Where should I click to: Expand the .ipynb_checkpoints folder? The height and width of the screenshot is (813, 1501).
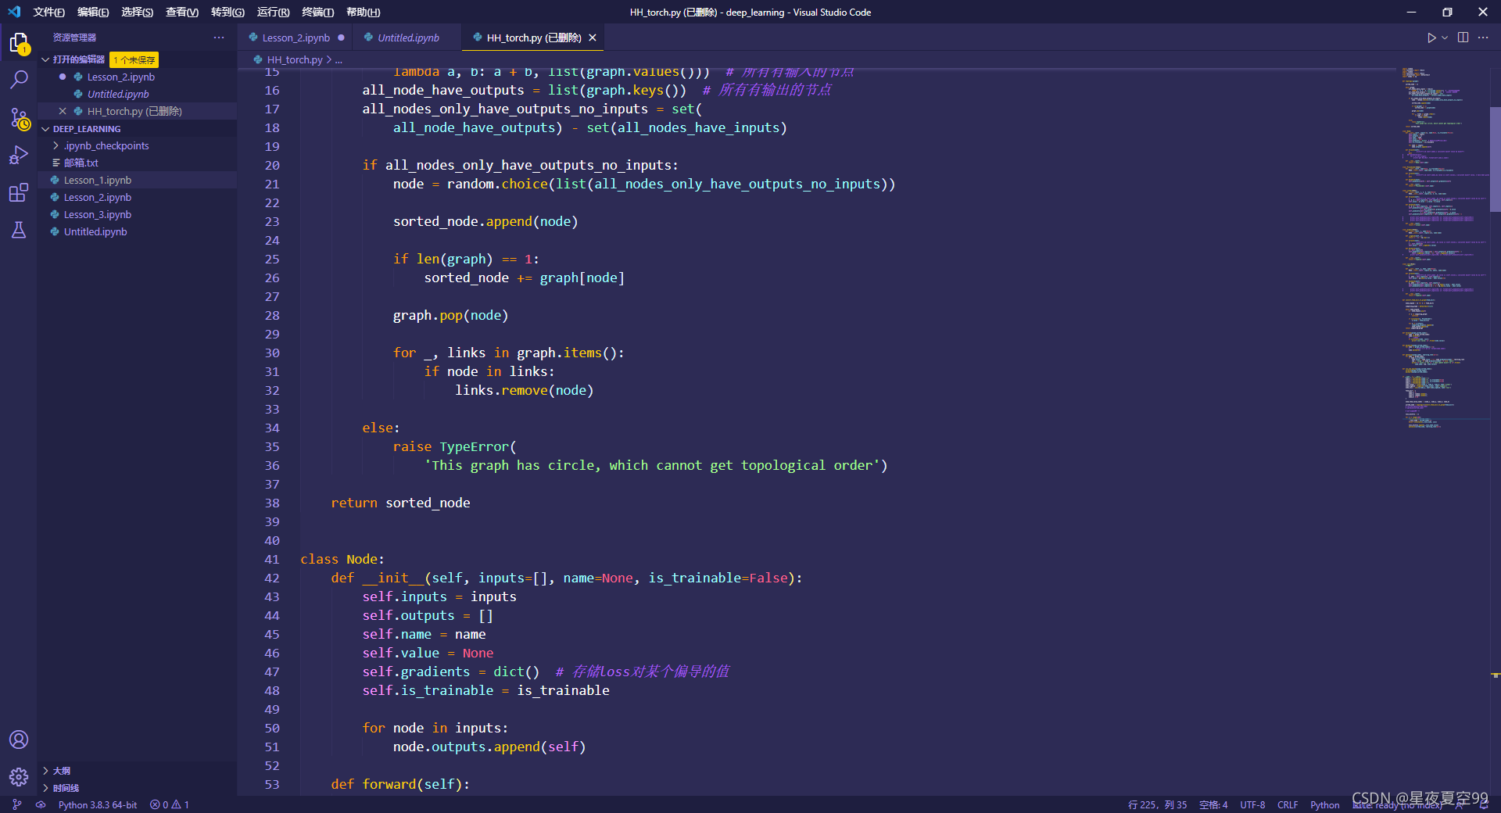(x=106, y=145)
